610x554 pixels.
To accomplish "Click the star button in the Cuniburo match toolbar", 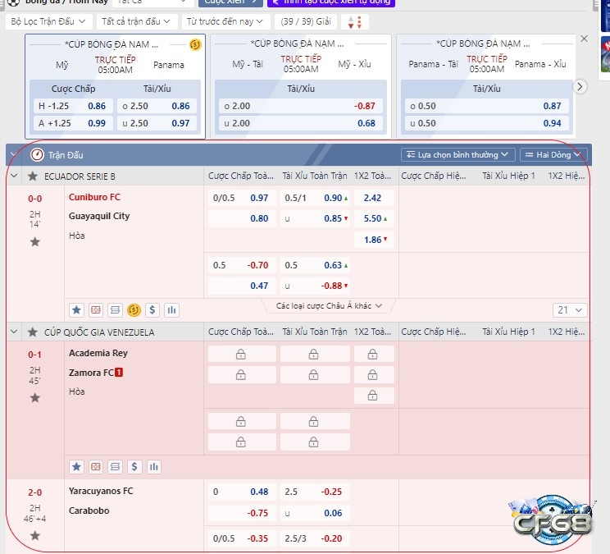I will tap(76, 310).
